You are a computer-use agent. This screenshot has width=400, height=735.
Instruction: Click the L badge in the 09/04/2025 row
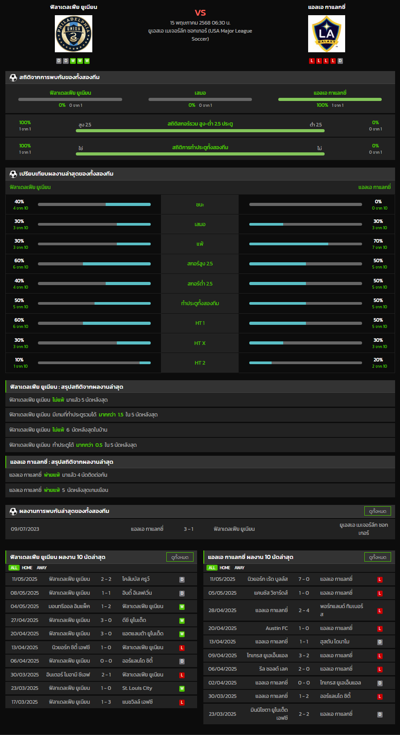pyautogui.click(x=380, y=656)
